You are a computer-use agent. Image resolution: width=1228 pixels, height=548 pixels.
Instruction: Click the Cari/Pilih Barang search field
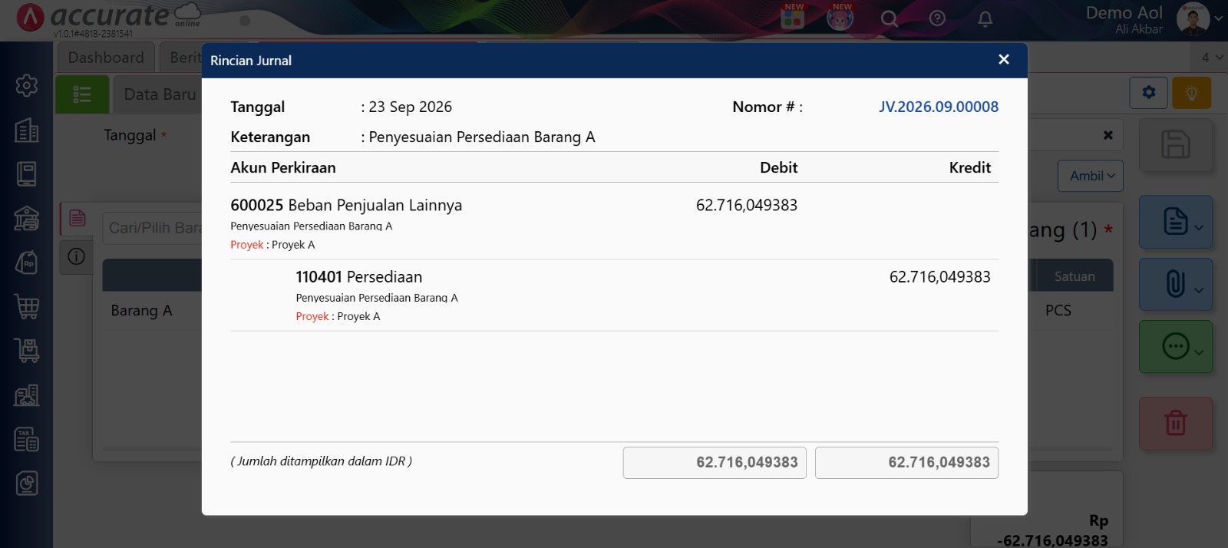(152, 228)
